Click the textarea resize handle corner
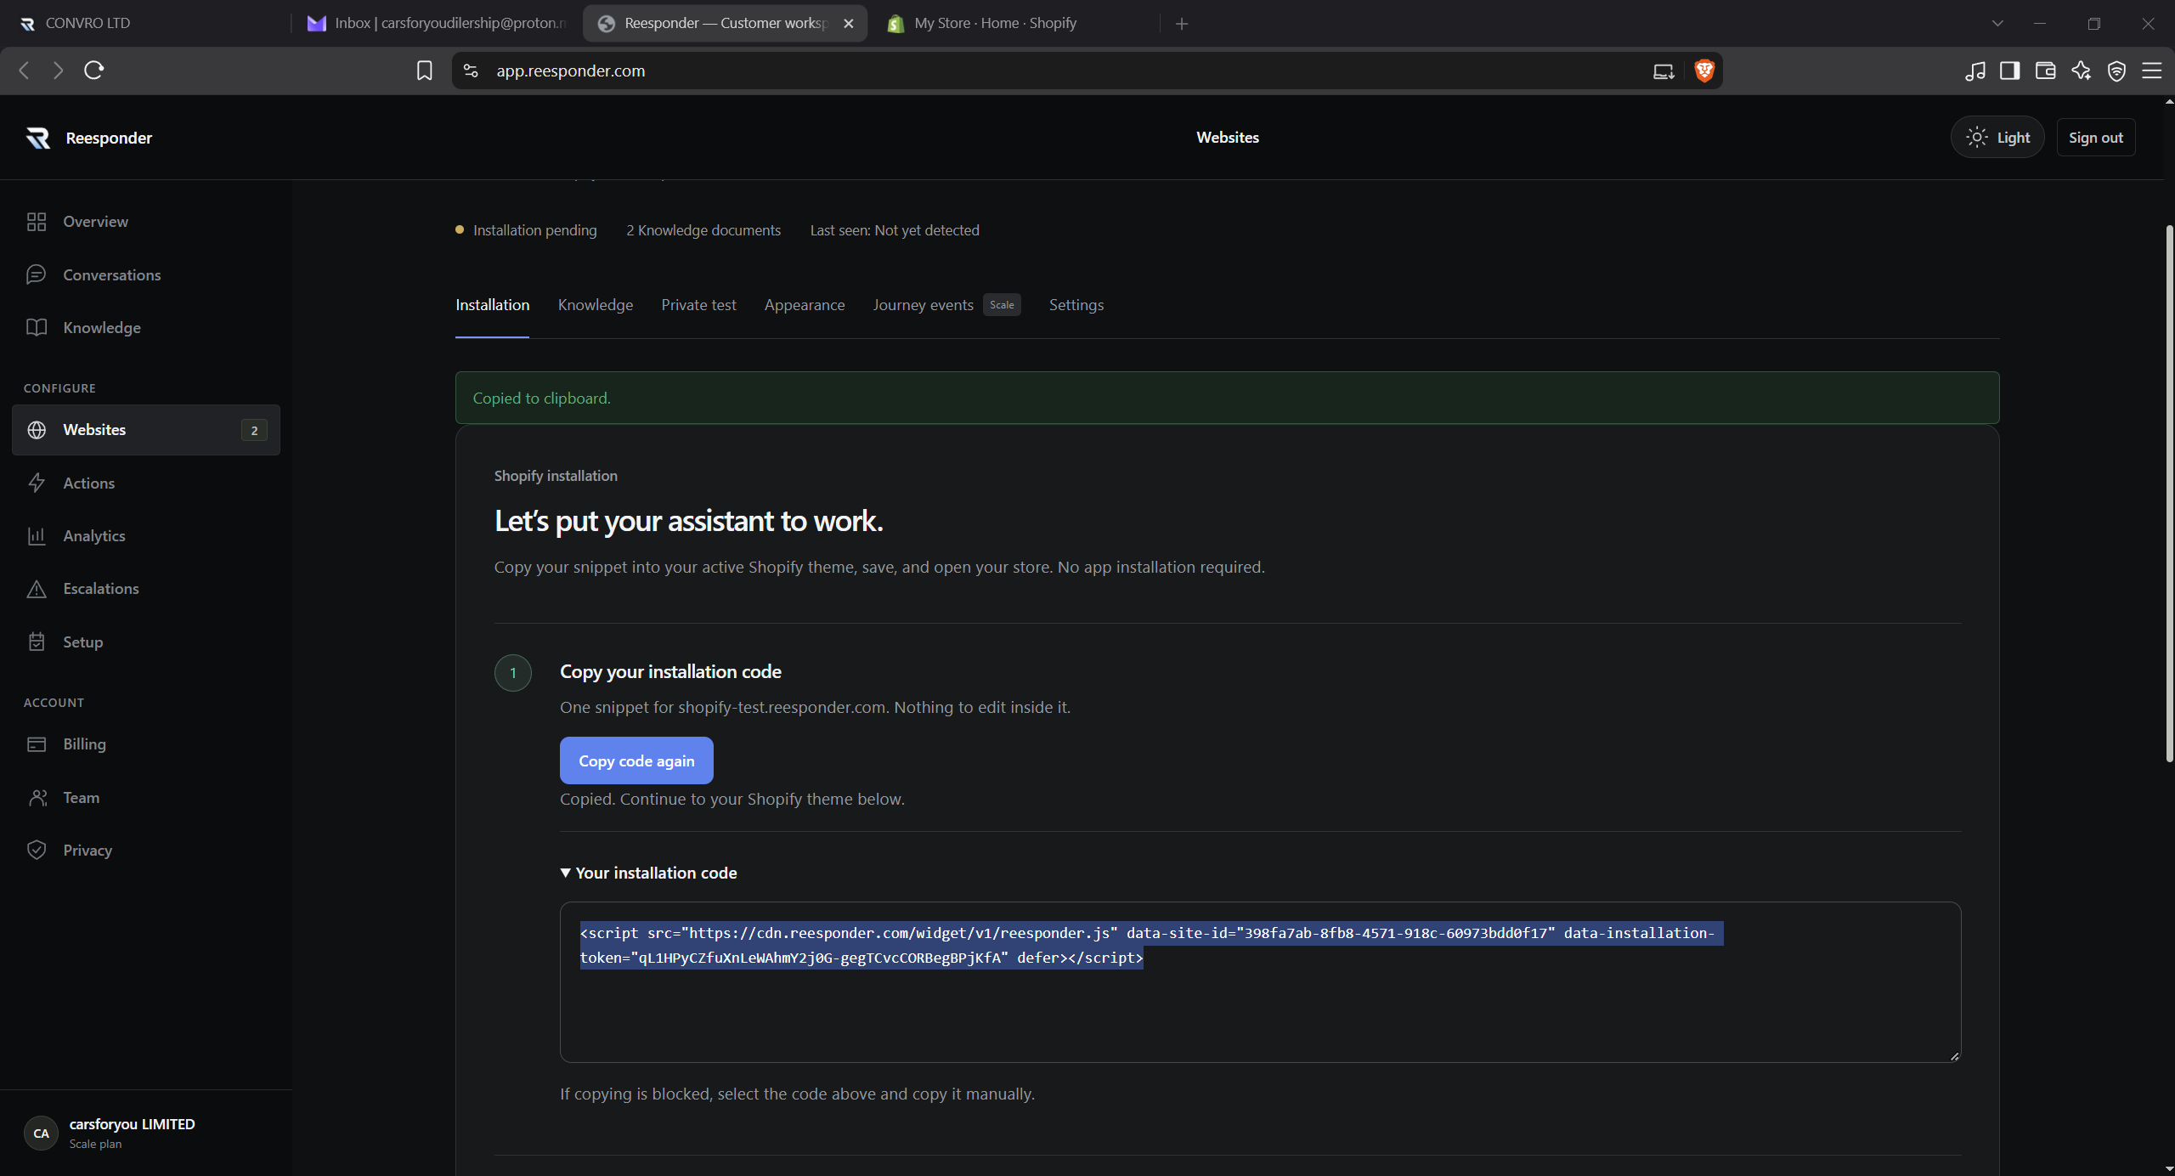 1954,1055
